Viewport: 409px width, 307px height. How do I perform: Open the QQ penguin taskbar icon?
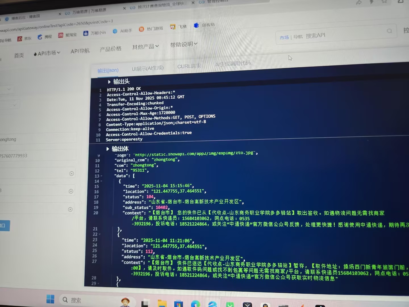pos(265,305)
